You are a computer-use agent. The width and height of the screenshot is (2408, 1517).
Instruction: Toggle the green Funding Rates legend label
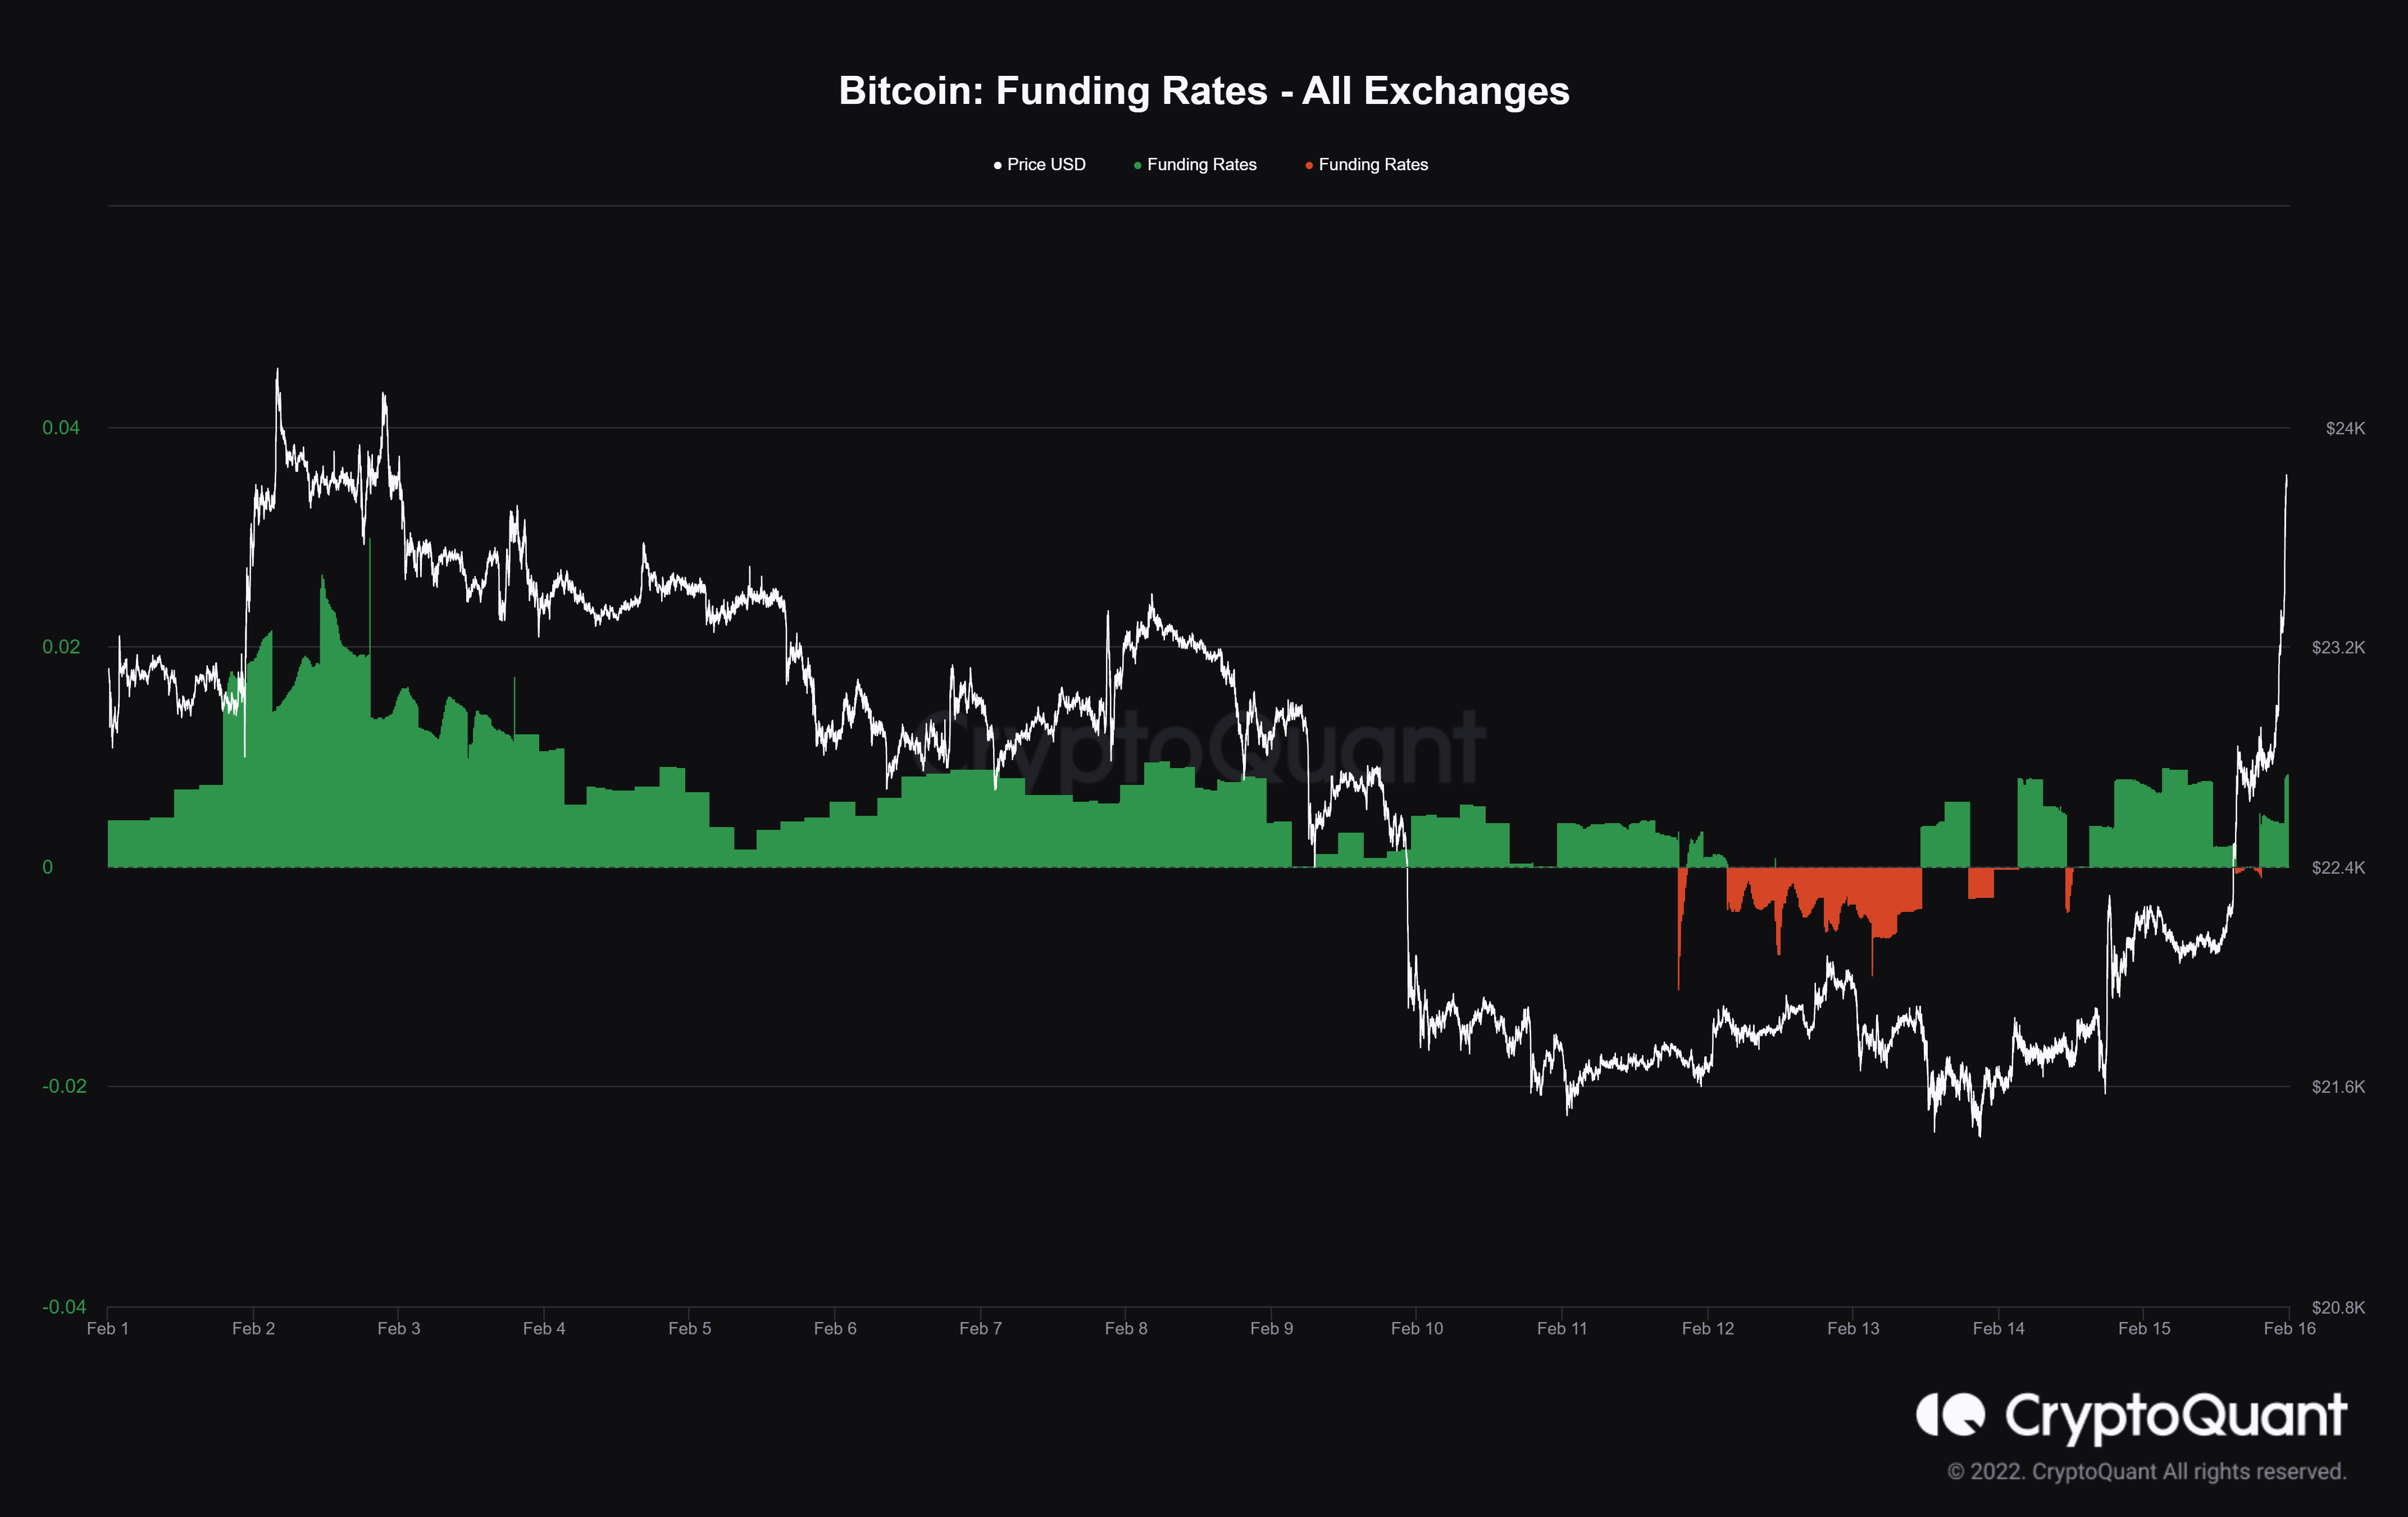pos(1201,165)
